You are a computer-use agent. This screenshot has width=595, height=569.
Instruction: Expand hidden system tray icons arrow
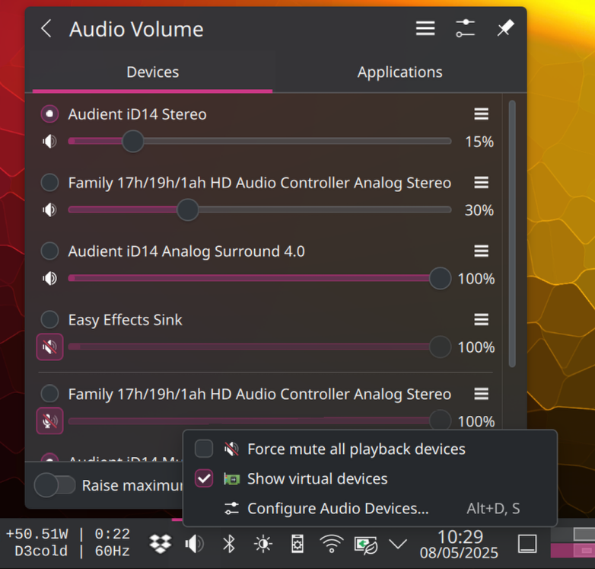click(x=397, y=544)
